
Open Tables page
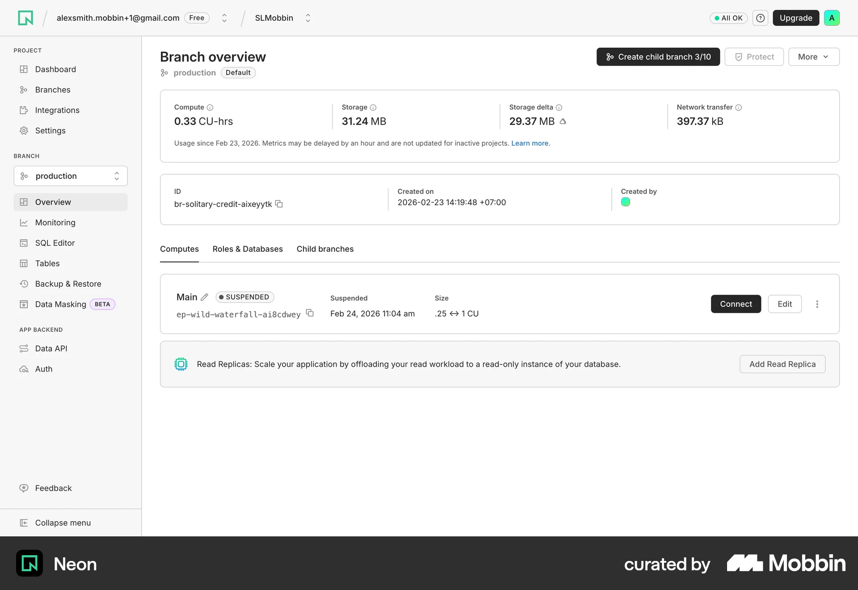(71, 264)
